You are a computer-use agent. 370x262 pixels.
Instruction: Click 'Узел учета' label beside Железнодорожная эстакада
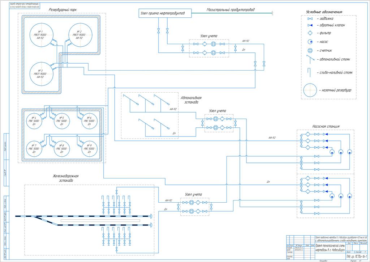click(194, 195)
